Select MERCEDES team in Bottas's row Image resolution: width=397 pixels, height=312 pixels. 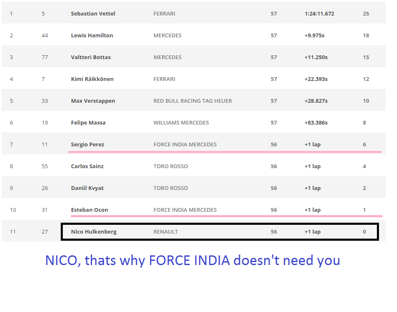point(168,57)
